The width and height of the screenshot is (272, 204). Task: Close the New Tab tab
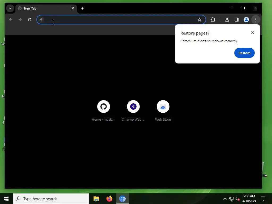(73, 8)
